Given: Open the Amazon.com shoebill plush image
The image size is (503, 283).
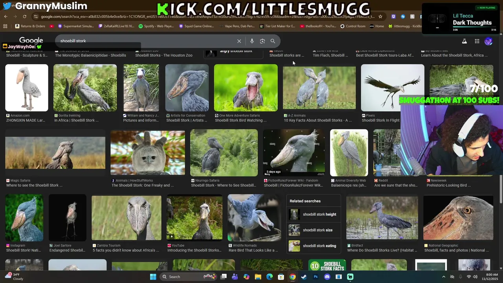Looking at the screenshot, I should click(x=27, y=88).
